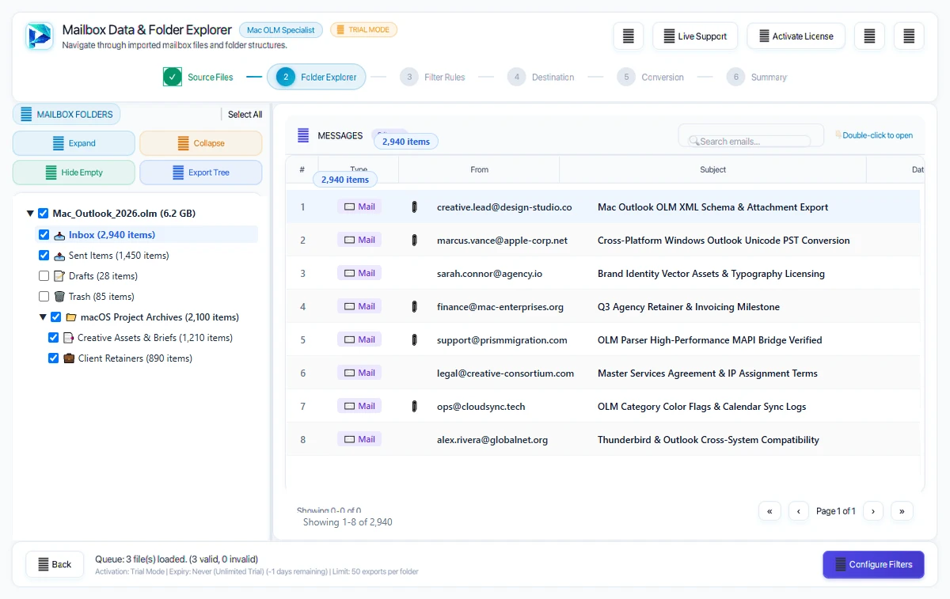The image size is (950, 599).
Task: Sort by Subject column header
Action: 712,169
